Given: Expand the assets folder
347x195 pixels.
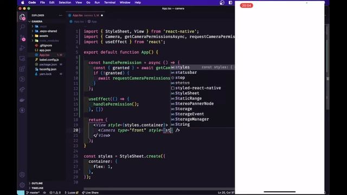Looking at the screenshot, I should (x=42, y=36).
